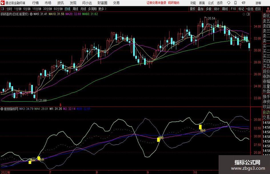This screenshot has width=270, height=174.
Task: Click the month 10 timeline marker
Action: coord(195,172)
